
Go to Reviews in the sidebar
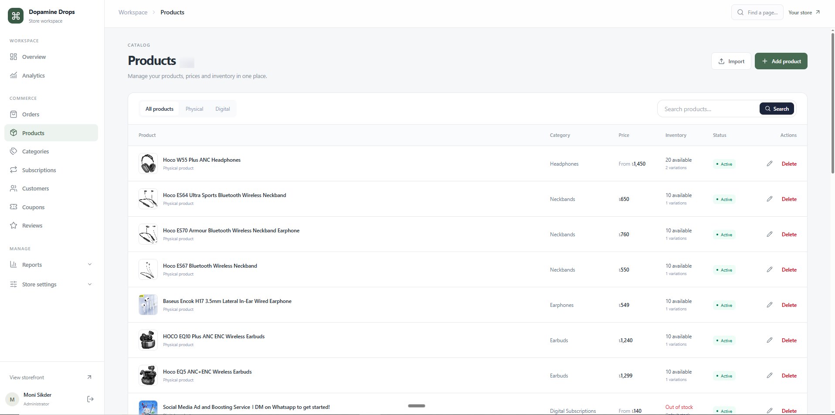51,225
